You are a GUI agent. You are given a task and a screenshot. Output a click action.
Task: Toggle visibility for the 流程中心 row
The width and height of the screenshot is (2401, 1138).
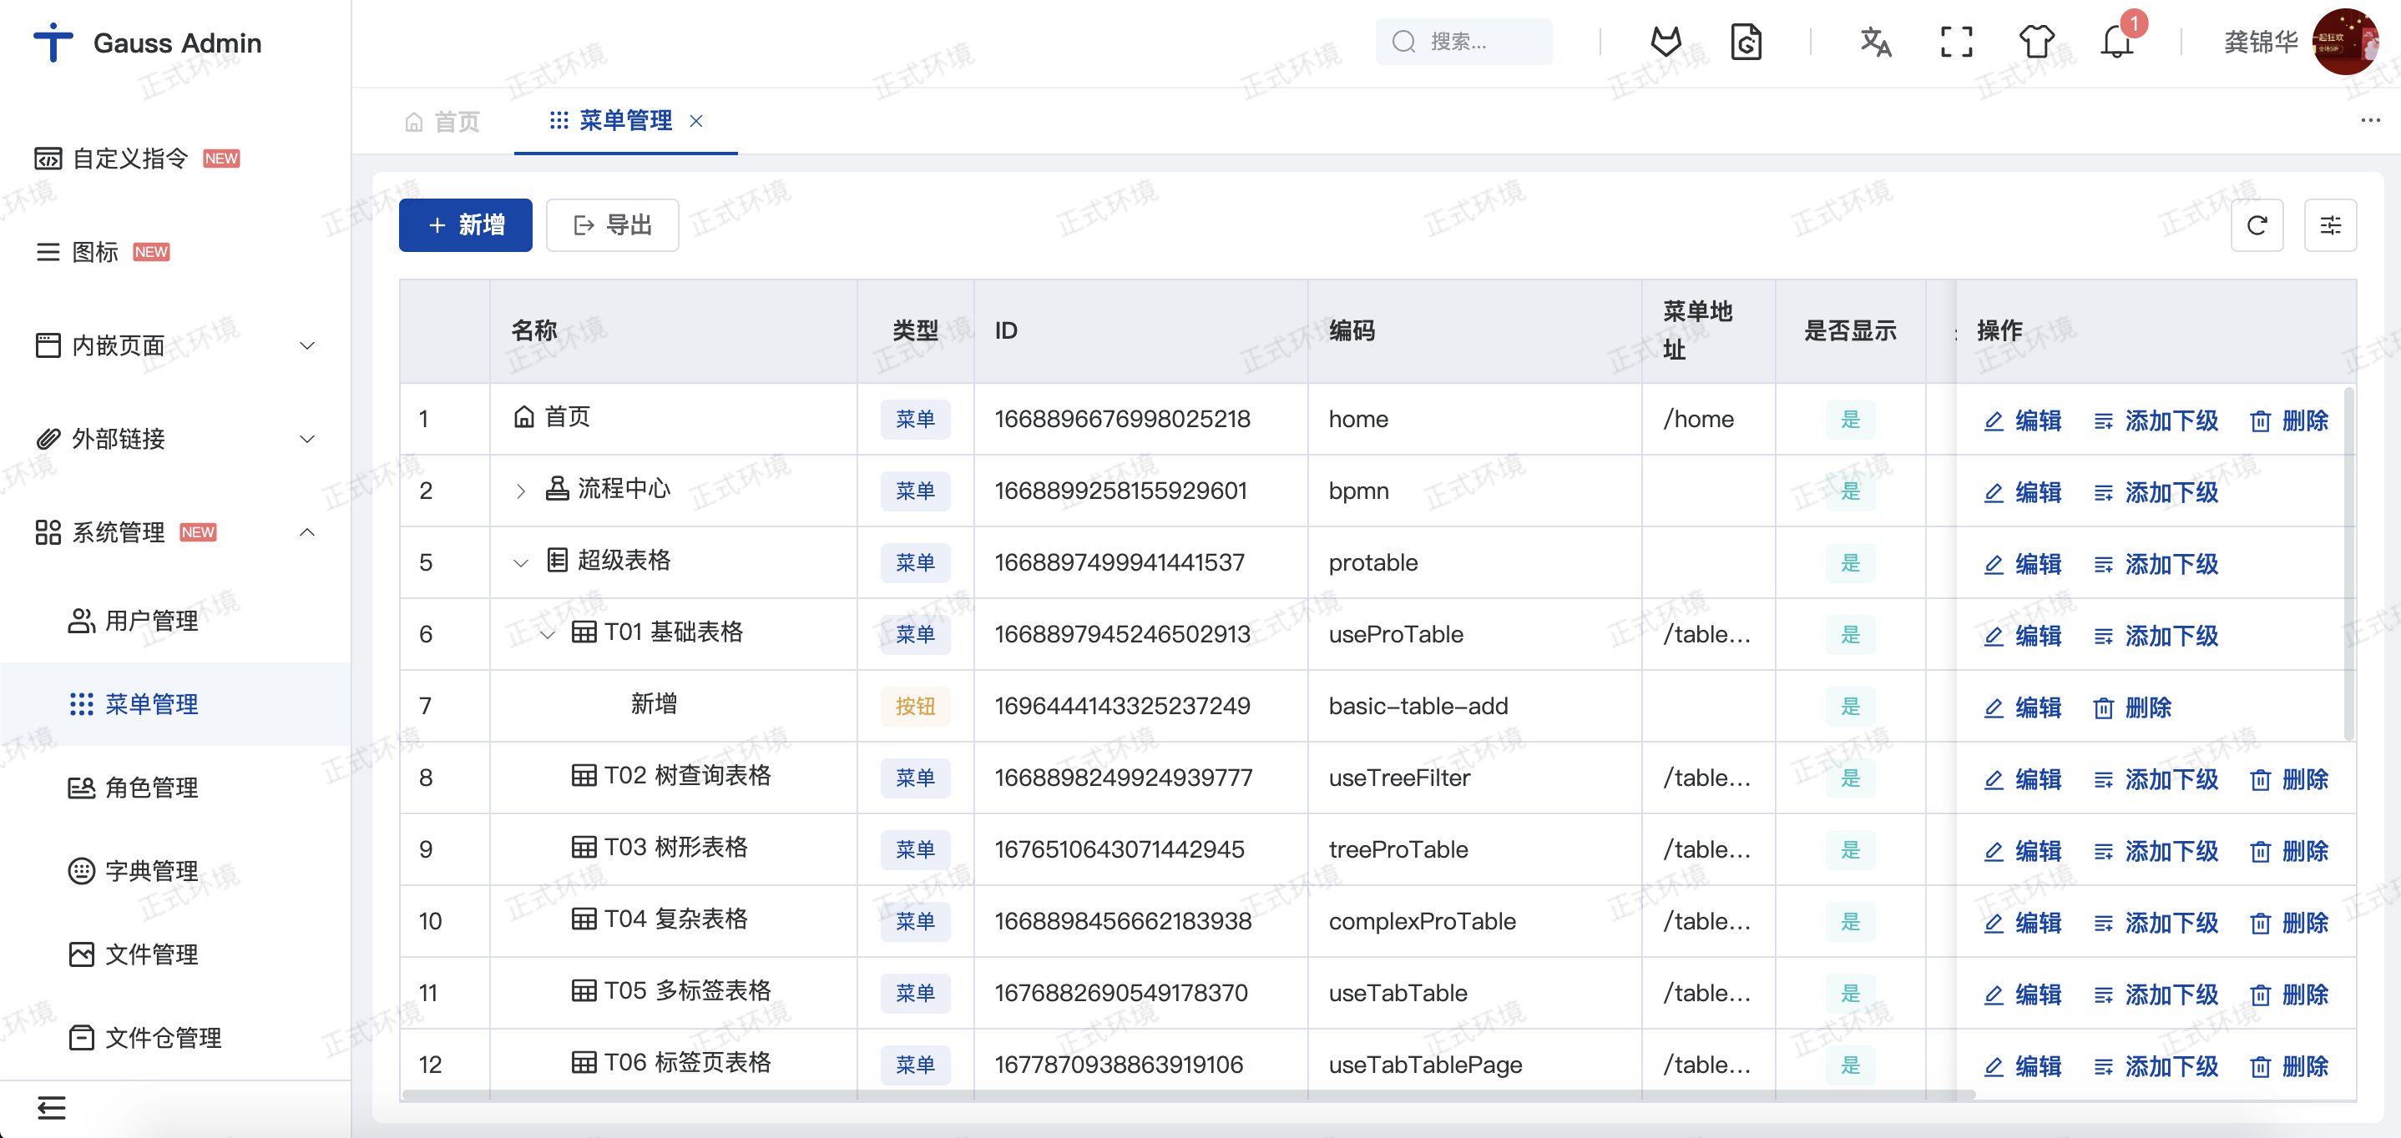1850,491
